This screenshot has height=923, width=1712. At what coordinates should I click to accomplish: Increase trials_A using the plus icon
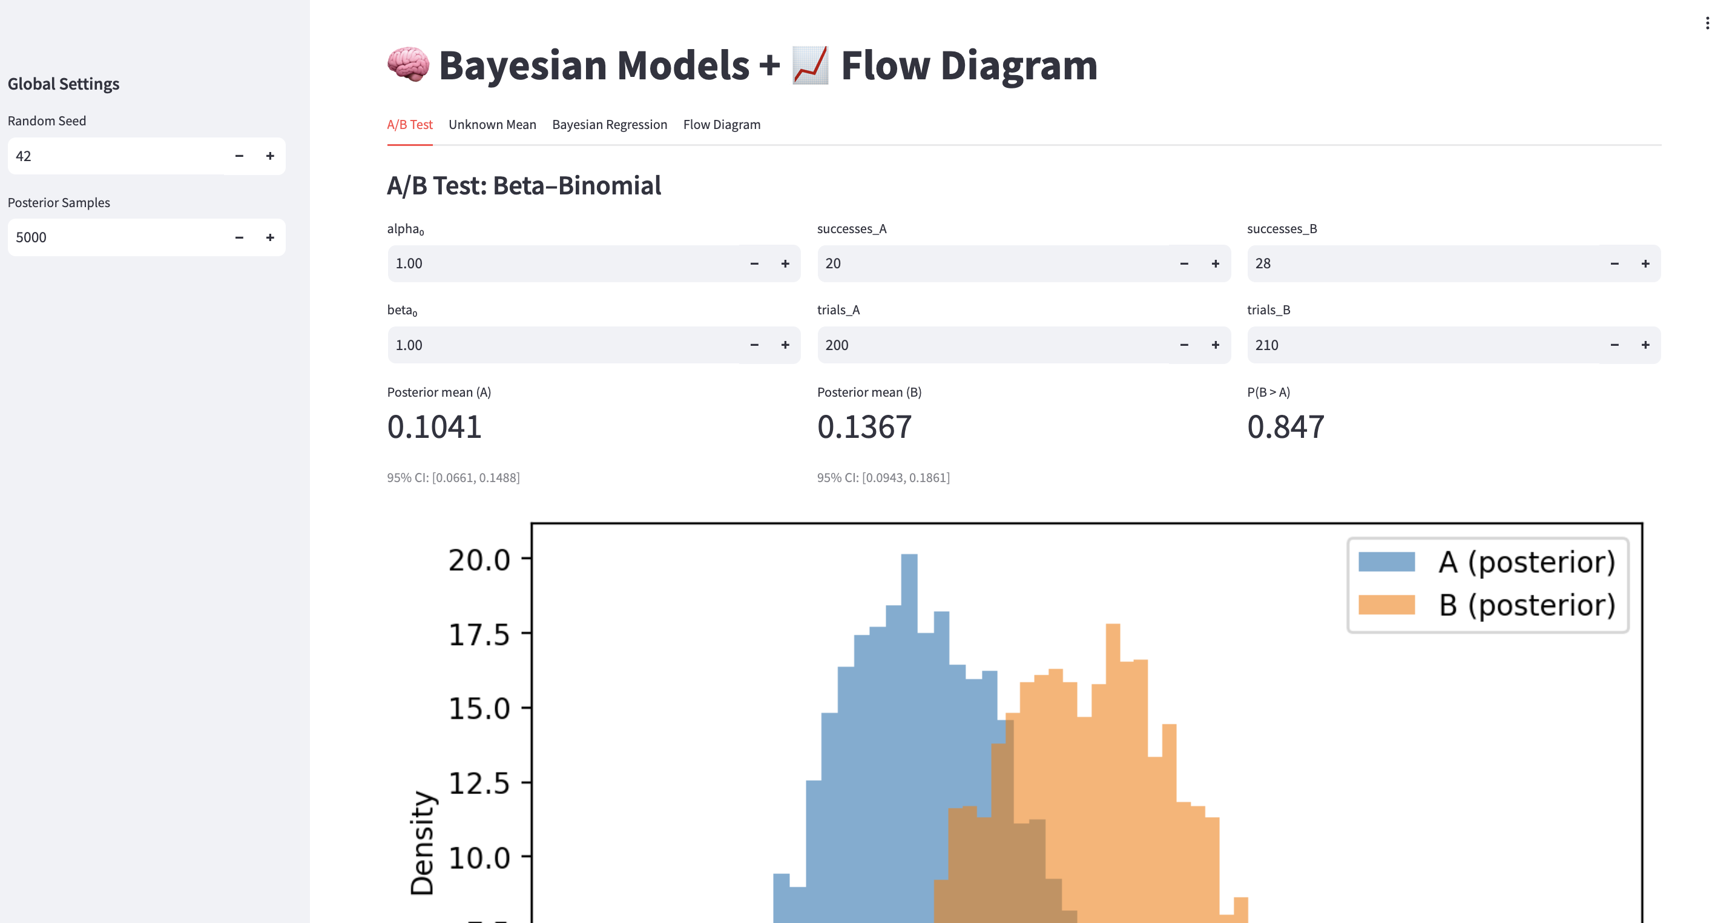point(1215,345)
